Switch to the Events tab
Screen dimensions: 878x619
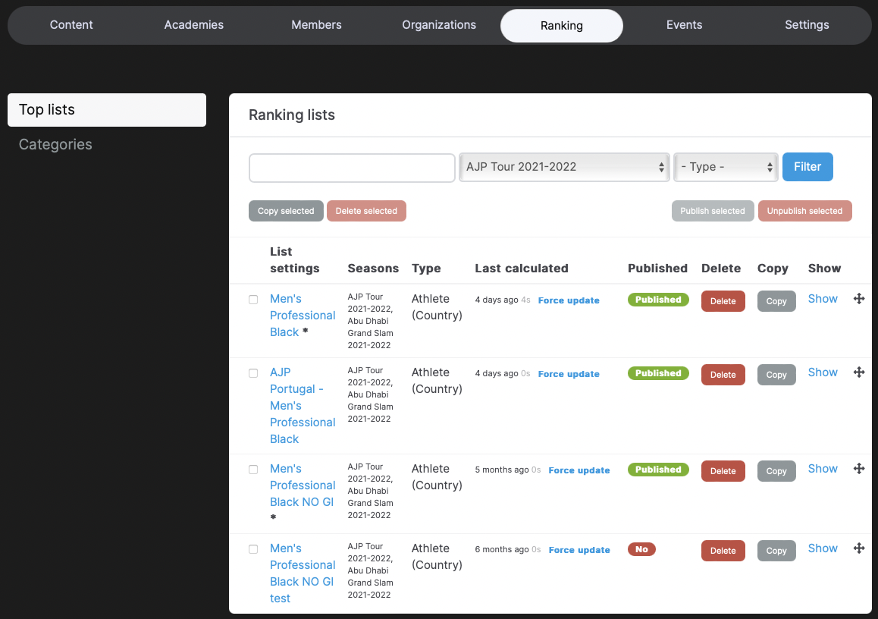click(x=683, y=24)
